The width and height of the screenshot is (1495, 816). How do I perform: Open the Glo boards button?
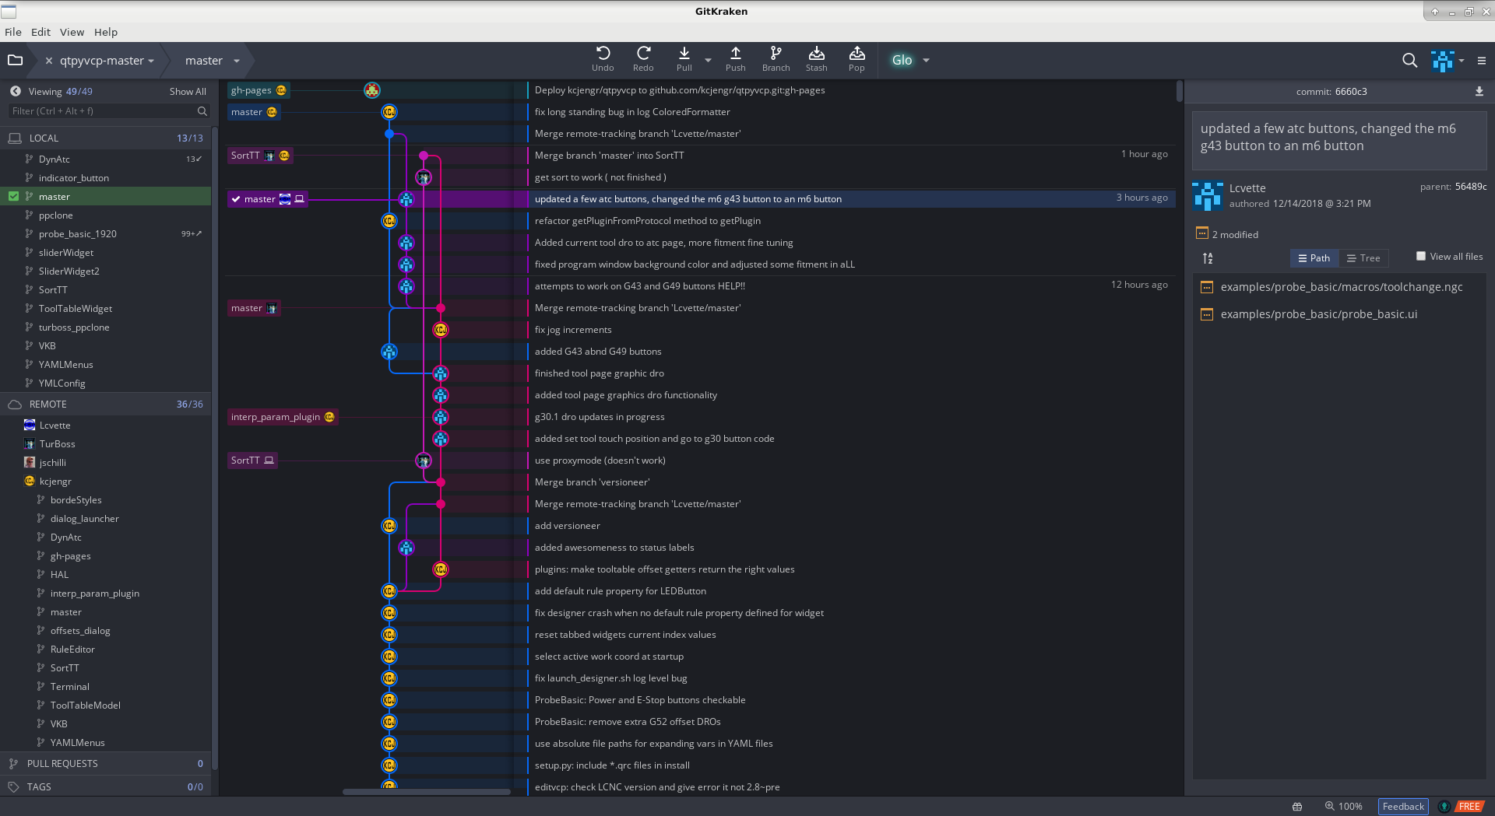[x=902, y=60]
